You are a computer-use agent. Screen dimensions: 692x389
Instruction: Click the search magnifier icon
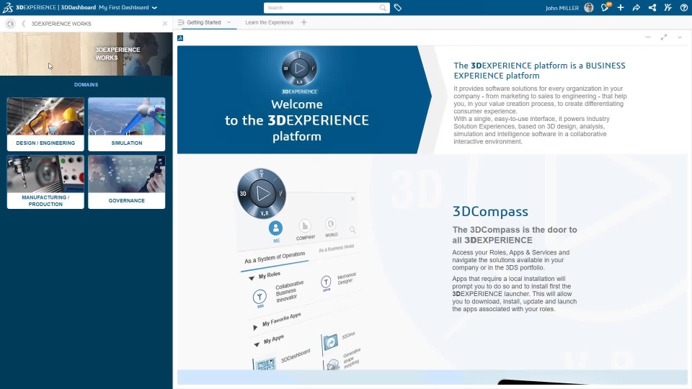click(383, 7)
